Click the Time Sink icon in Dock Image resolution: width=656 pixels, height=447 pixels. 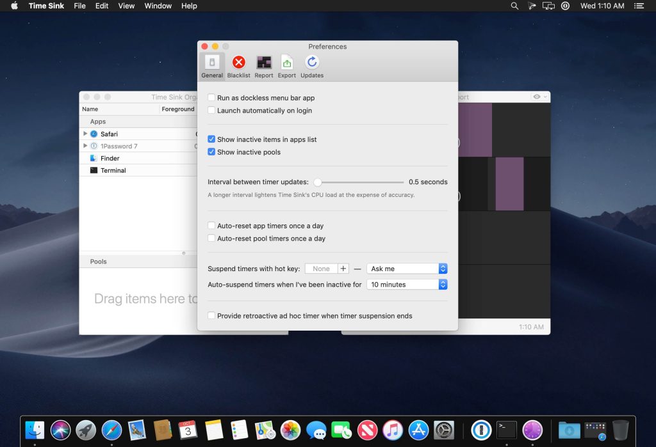pyautogui.click(x=532, y=430)
